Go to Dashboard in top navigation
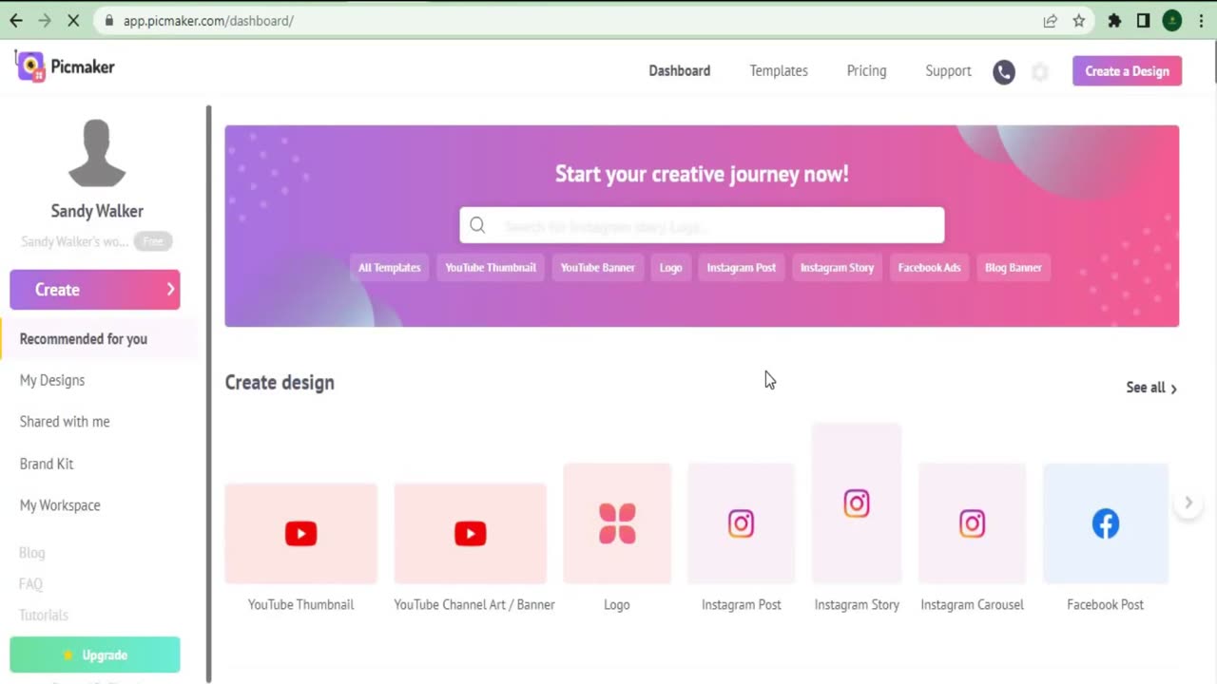Viewport: 1217px width, 684px height. coord(680,71)
